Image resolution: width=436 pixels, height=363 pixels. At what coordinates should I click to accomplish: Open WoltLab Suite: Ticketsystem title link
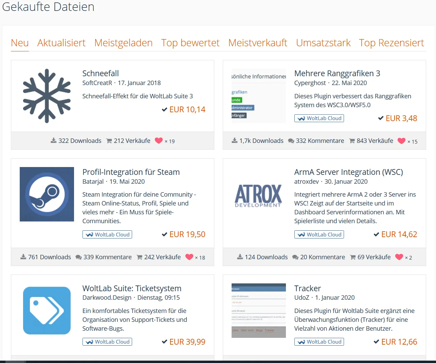coord(132,288)
